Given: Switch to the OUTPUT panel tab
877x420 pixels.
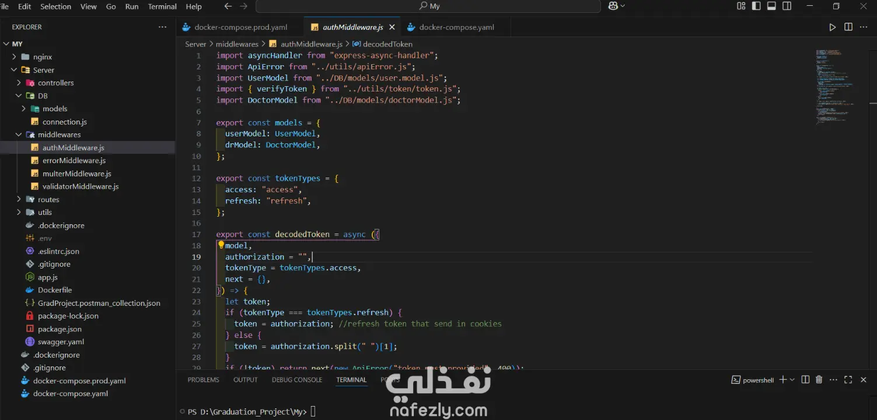Looking at the screenshot, I should (245, 380).
